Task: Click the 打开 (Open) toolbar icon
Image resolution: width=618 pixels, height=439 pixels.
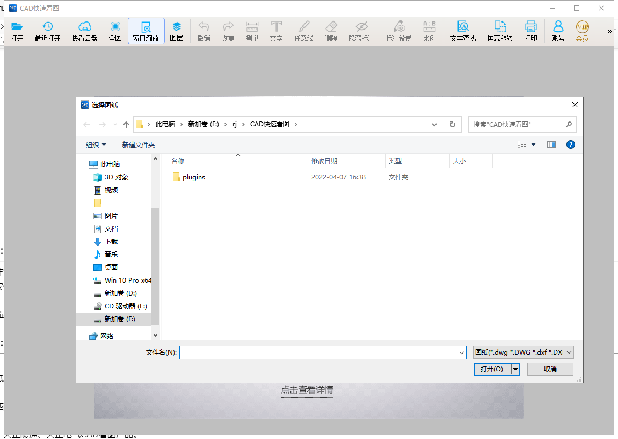Action: (17, 31)
